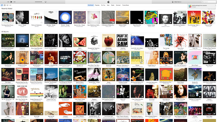Click the 'Live At The Royal Albe...' title
The height and width of the screenshot is (122, 217).
[51, 48]
